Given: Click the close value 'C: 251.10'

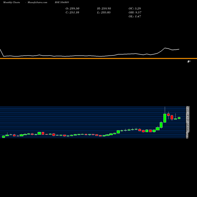Looking at the screenshot, I should pos(72,13).
